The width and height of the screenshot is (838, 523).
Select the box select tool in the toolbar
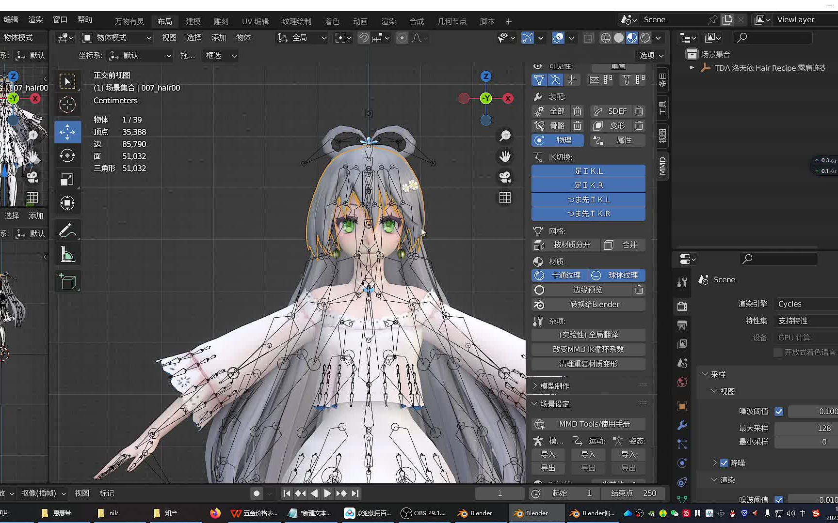(67, 81)
